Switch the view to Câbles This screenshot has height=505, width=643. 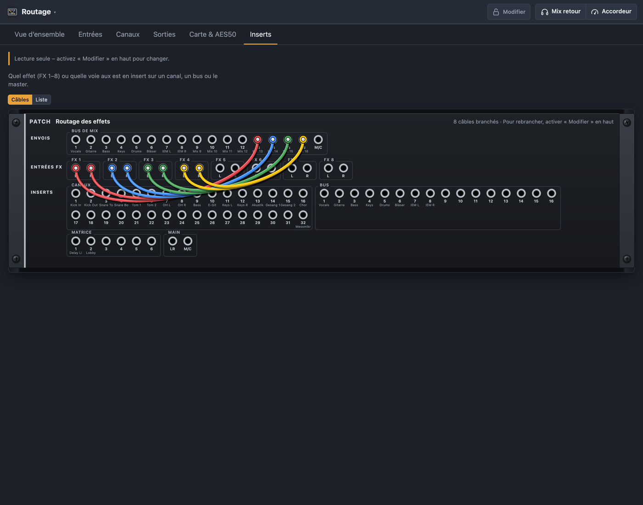point(20,100)
